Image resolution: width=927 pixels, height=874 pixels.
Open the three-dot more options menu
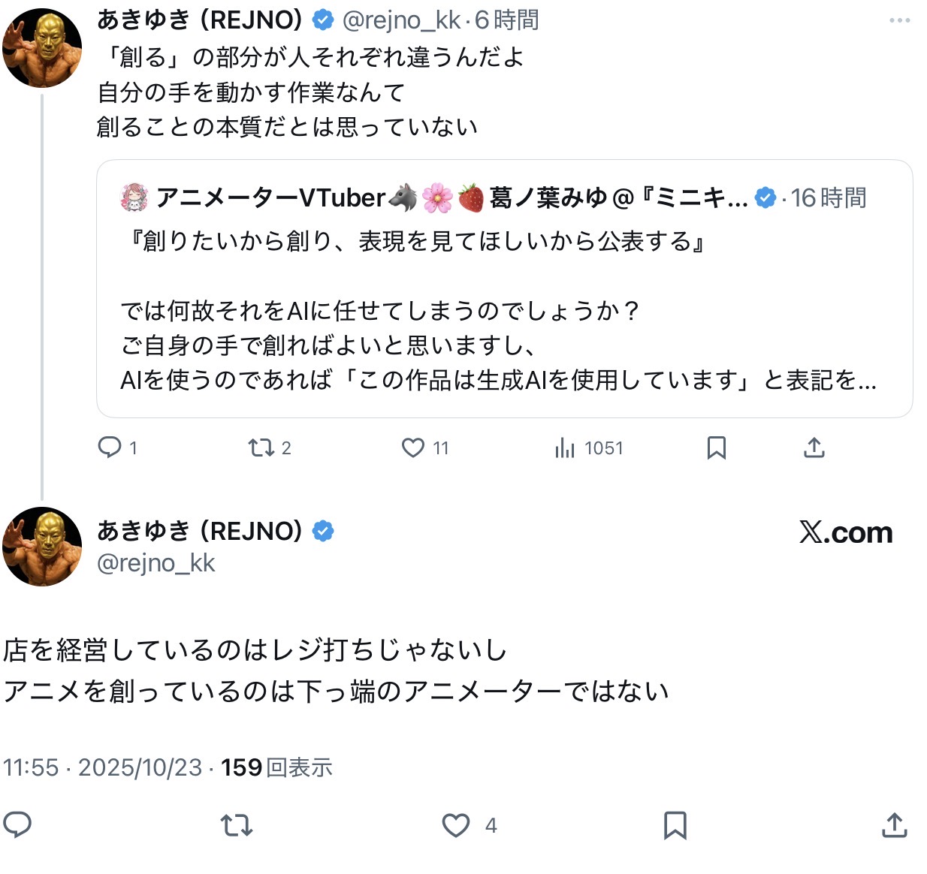pyautogui.click(x=899, y=21)
